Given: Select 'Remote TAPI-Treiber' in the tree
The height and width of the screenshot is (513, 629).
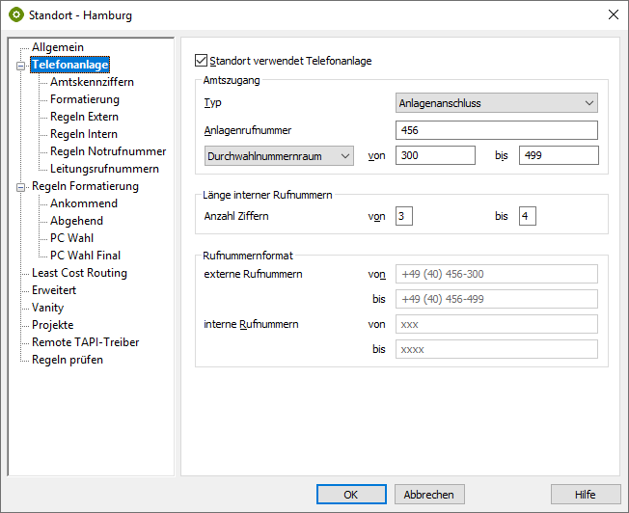Looking at the screenshot, I should pyautogui.click(x=85, y=342).
